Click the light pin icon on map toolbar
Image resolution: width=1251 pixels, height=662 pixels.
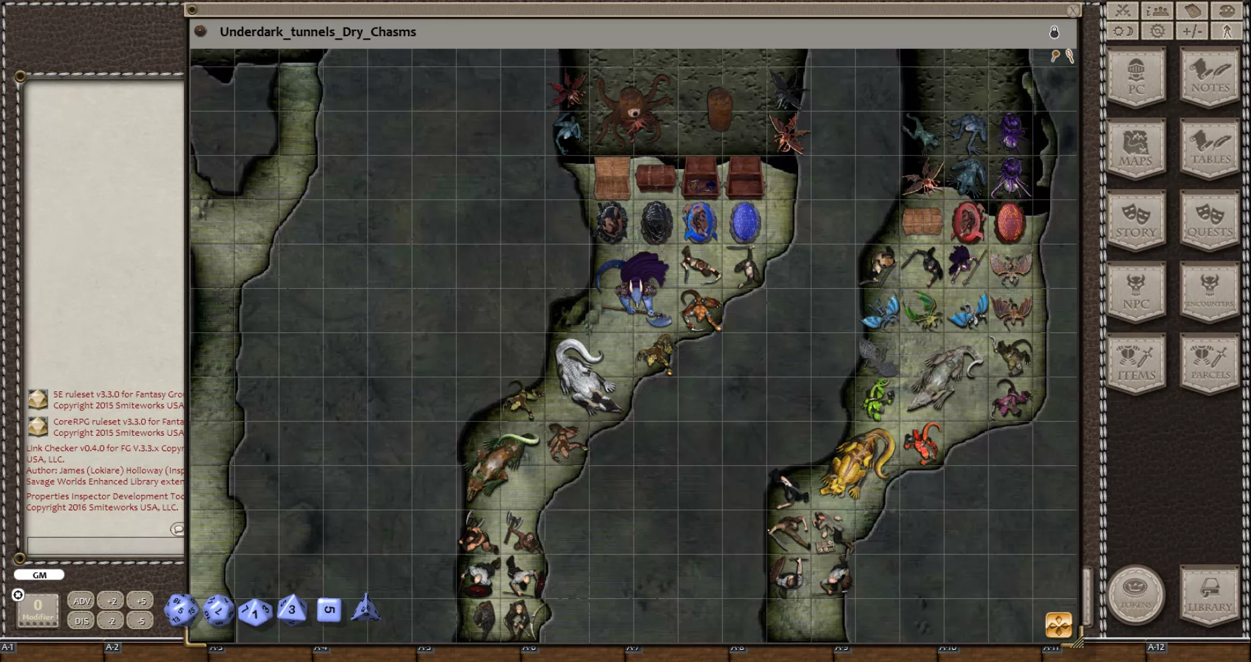point(1070,56)
